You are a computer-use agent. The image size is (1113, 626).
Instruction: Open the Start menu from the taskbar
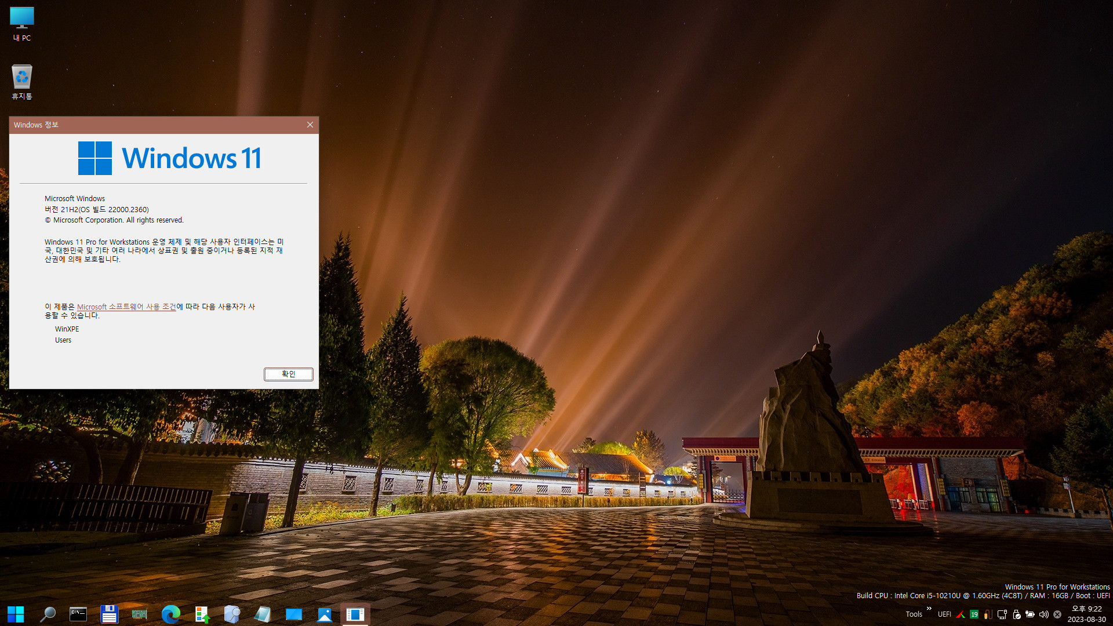coord(16,614)
